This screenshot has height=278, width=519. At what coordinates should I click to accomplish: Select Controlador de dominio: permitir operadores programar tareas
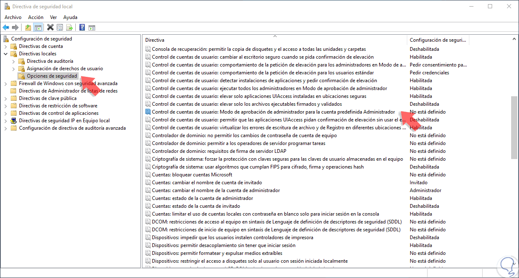click(x=238, y=143)
